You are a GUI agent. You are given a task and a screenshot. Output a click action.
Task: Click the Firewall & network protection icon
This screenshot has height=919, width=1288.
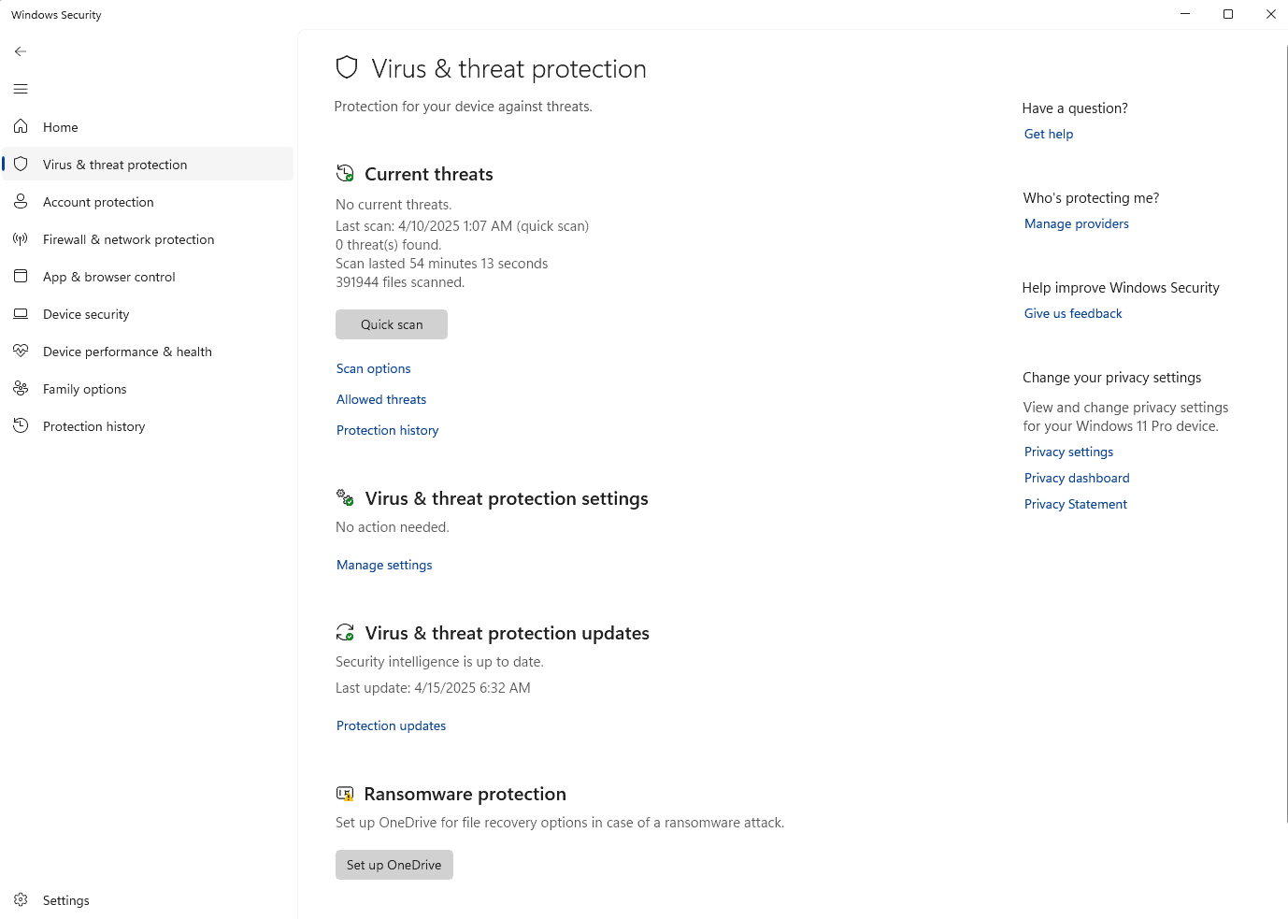click(21, 239)
